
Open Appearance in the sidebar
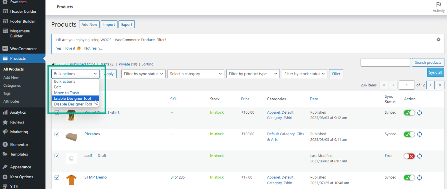point(20,167)
